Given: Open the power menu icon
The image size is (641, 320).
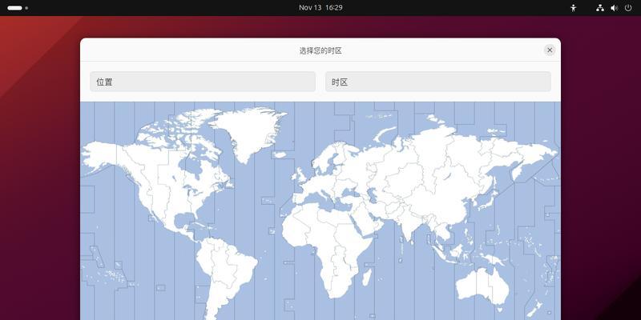Looking at the screenshot, I should tap(628, 8).
